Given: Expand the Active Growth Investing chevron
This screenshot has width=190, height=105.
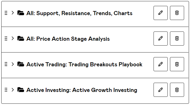Looking at the screenshot, I should pyautogui.click(x=13, y=90).
